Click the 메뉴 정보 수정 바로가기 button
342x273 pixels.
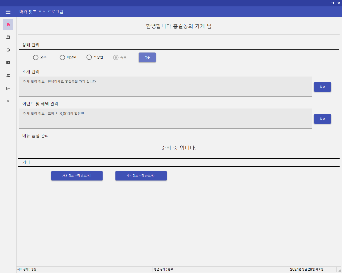(x=141, y=176)
